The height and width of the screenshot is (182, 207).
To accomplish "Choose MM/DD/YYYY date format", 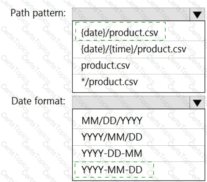I will click(x=139, y=119).
